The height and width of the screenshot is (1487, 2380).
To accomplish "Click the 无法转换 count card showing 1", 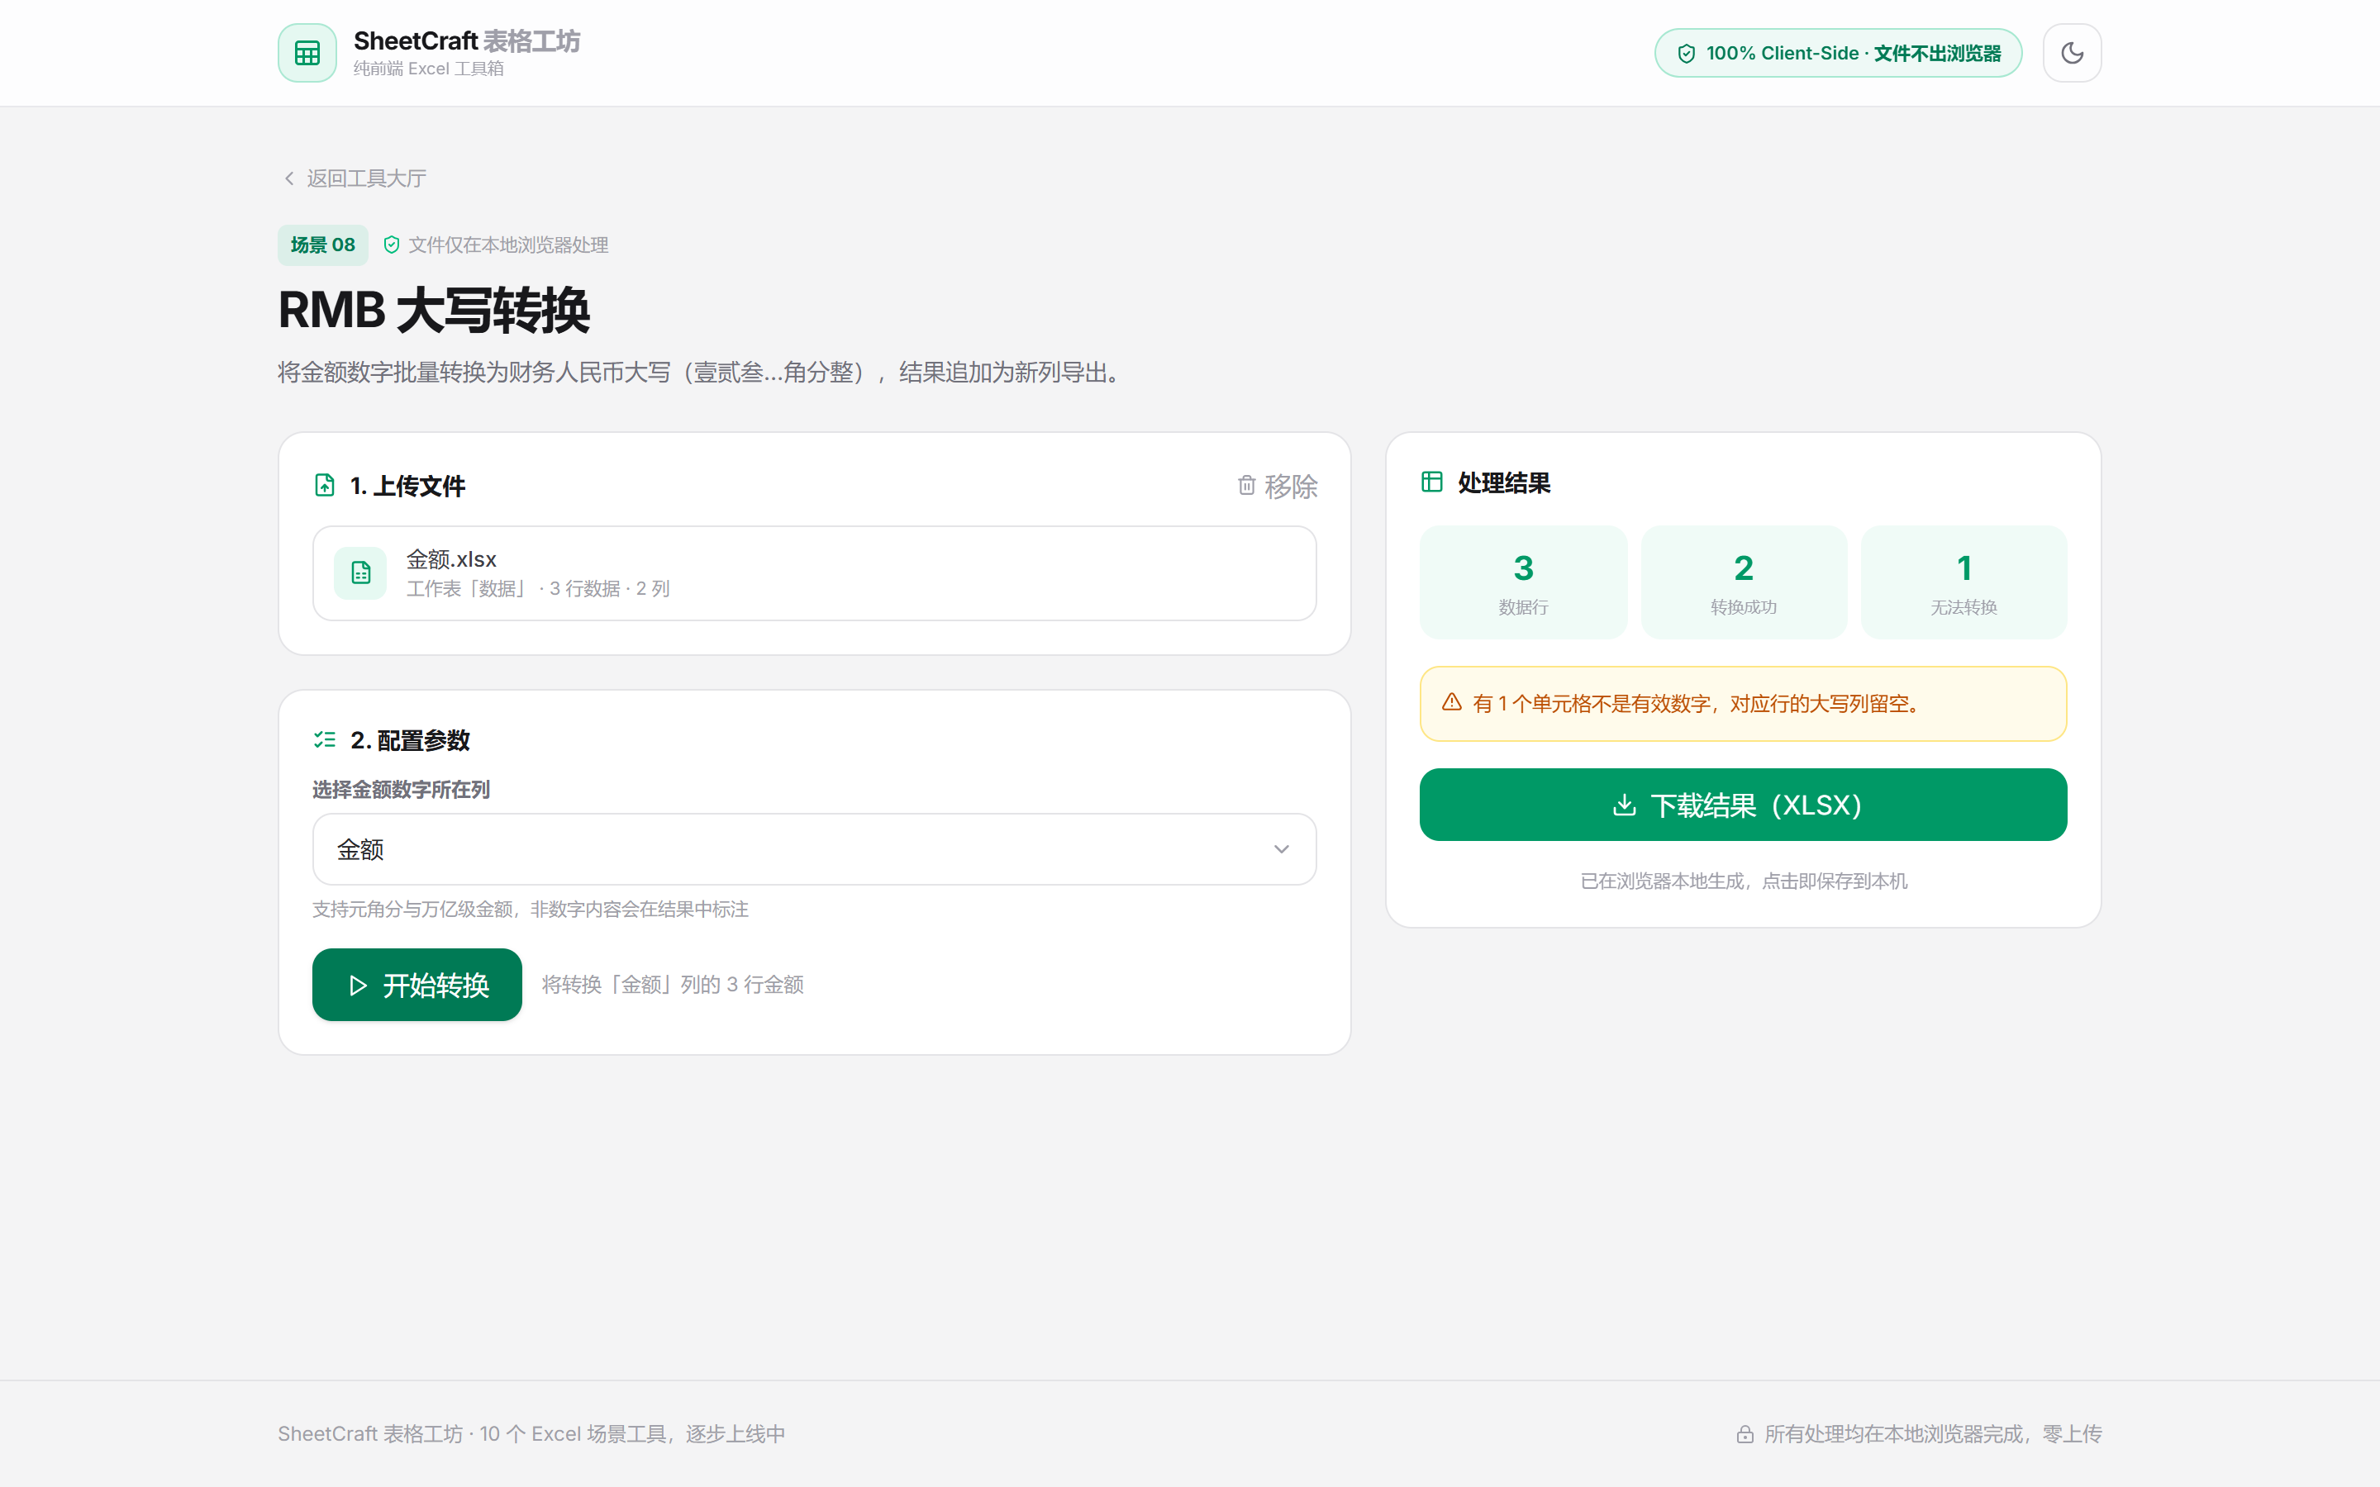I will (1964, 582).
